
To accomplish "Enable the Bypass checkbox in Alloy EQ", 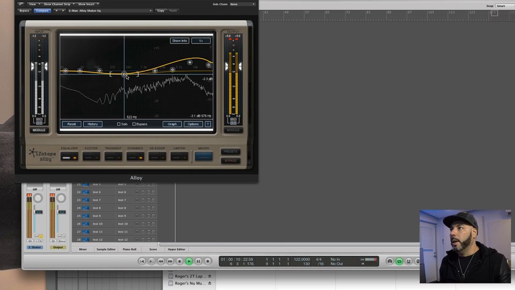I will [134, 124].
